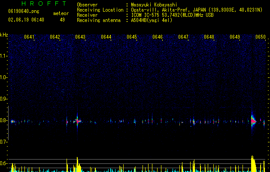Click the 0645 time marker
The width and height of the screenshot is (270, 172).
[132, 37]
